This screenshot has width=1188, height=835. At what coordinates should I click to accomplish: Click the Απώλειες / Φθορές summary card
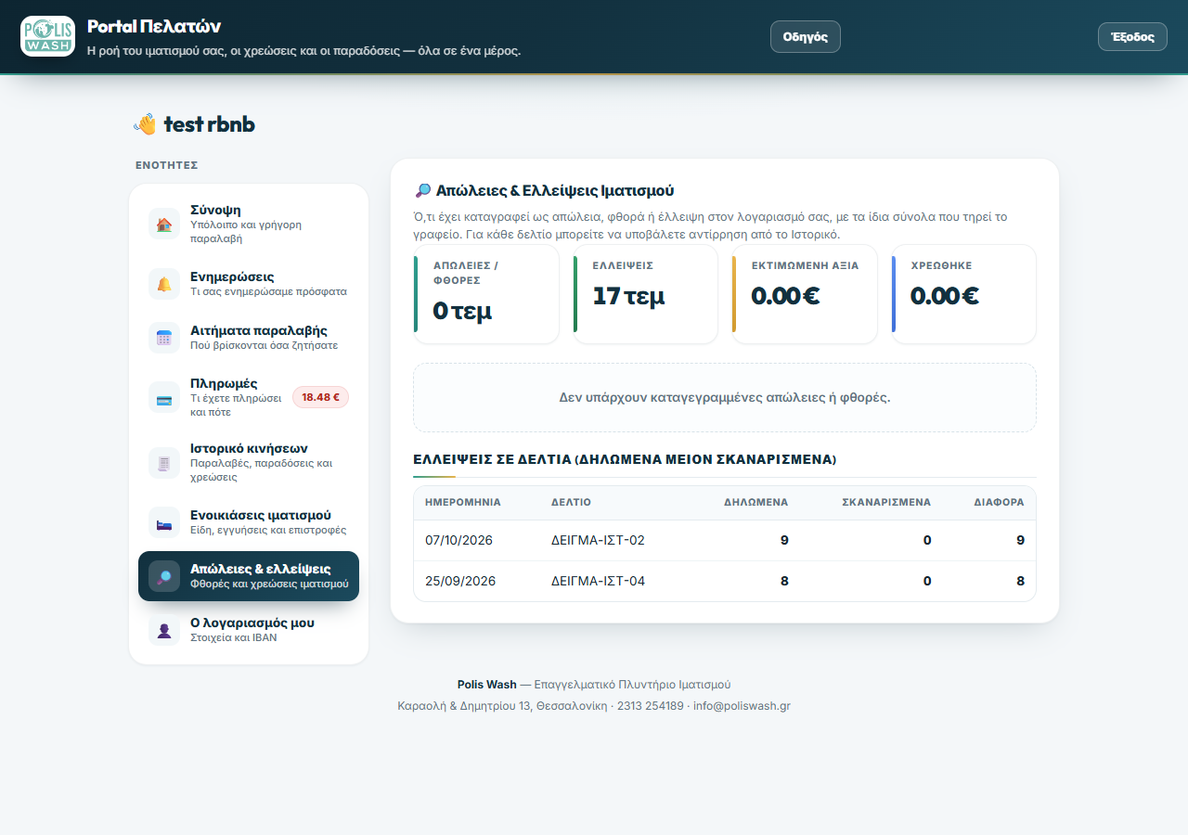(x=486, y=294)
